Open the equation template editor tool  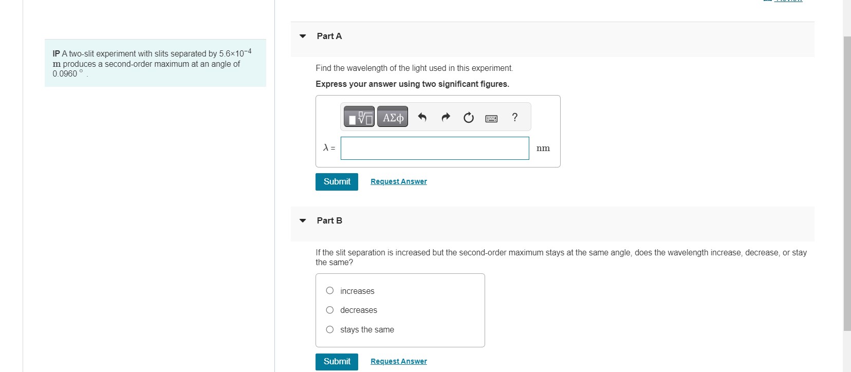pyautogui.click(x=358, y=117)
